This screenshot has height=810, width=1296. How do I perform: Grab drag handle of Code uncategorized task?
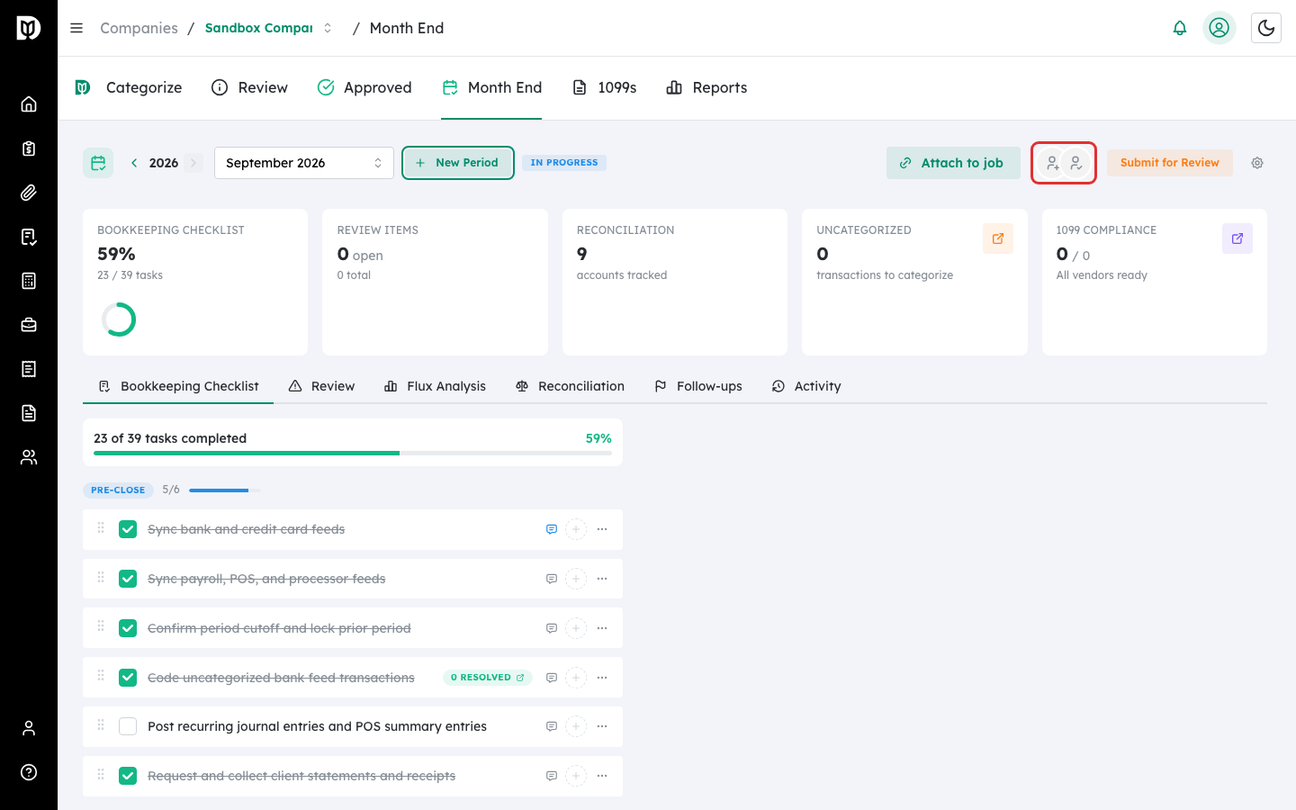point(101,676)
